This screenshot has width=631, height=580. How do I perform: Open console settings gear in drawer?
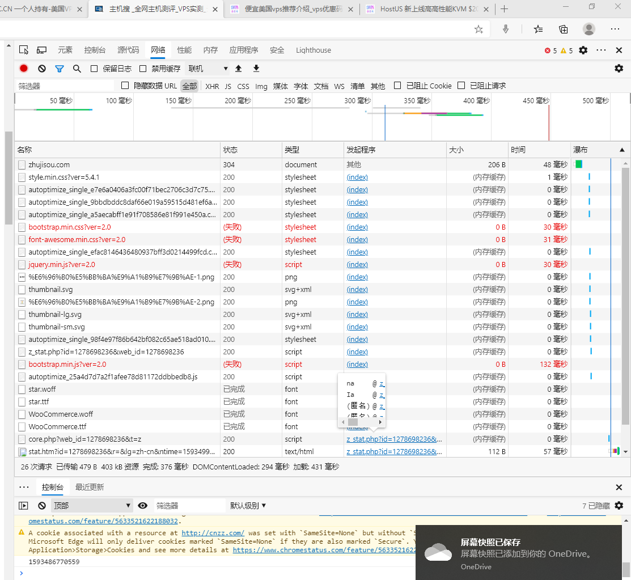[619, 506]
